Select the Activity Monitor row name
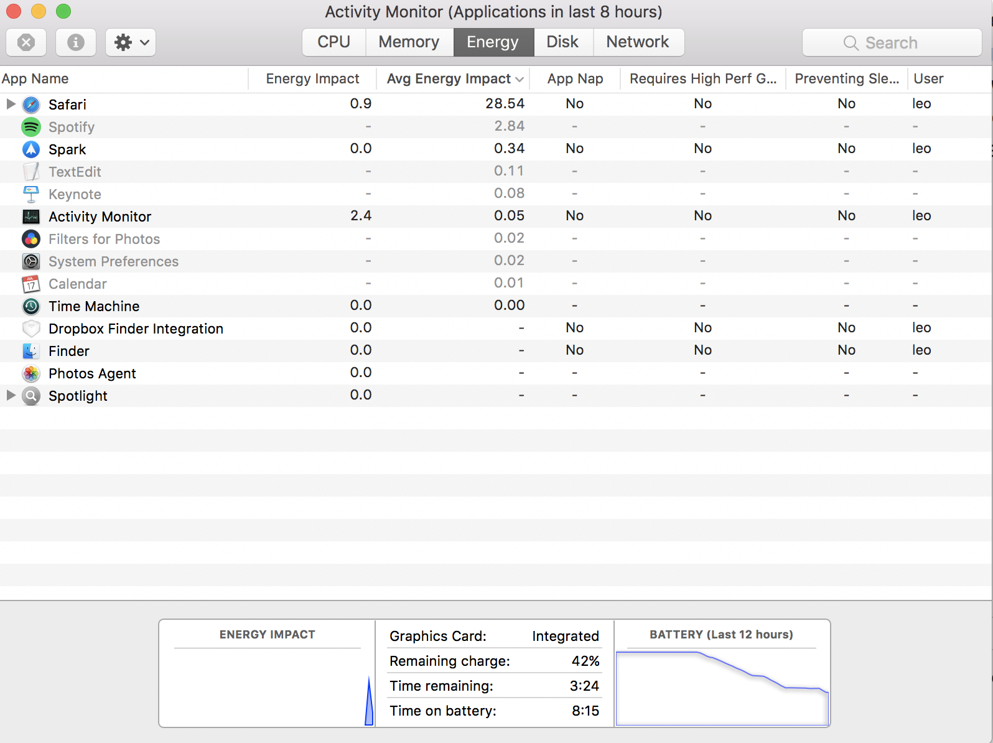 click(100, 217)
